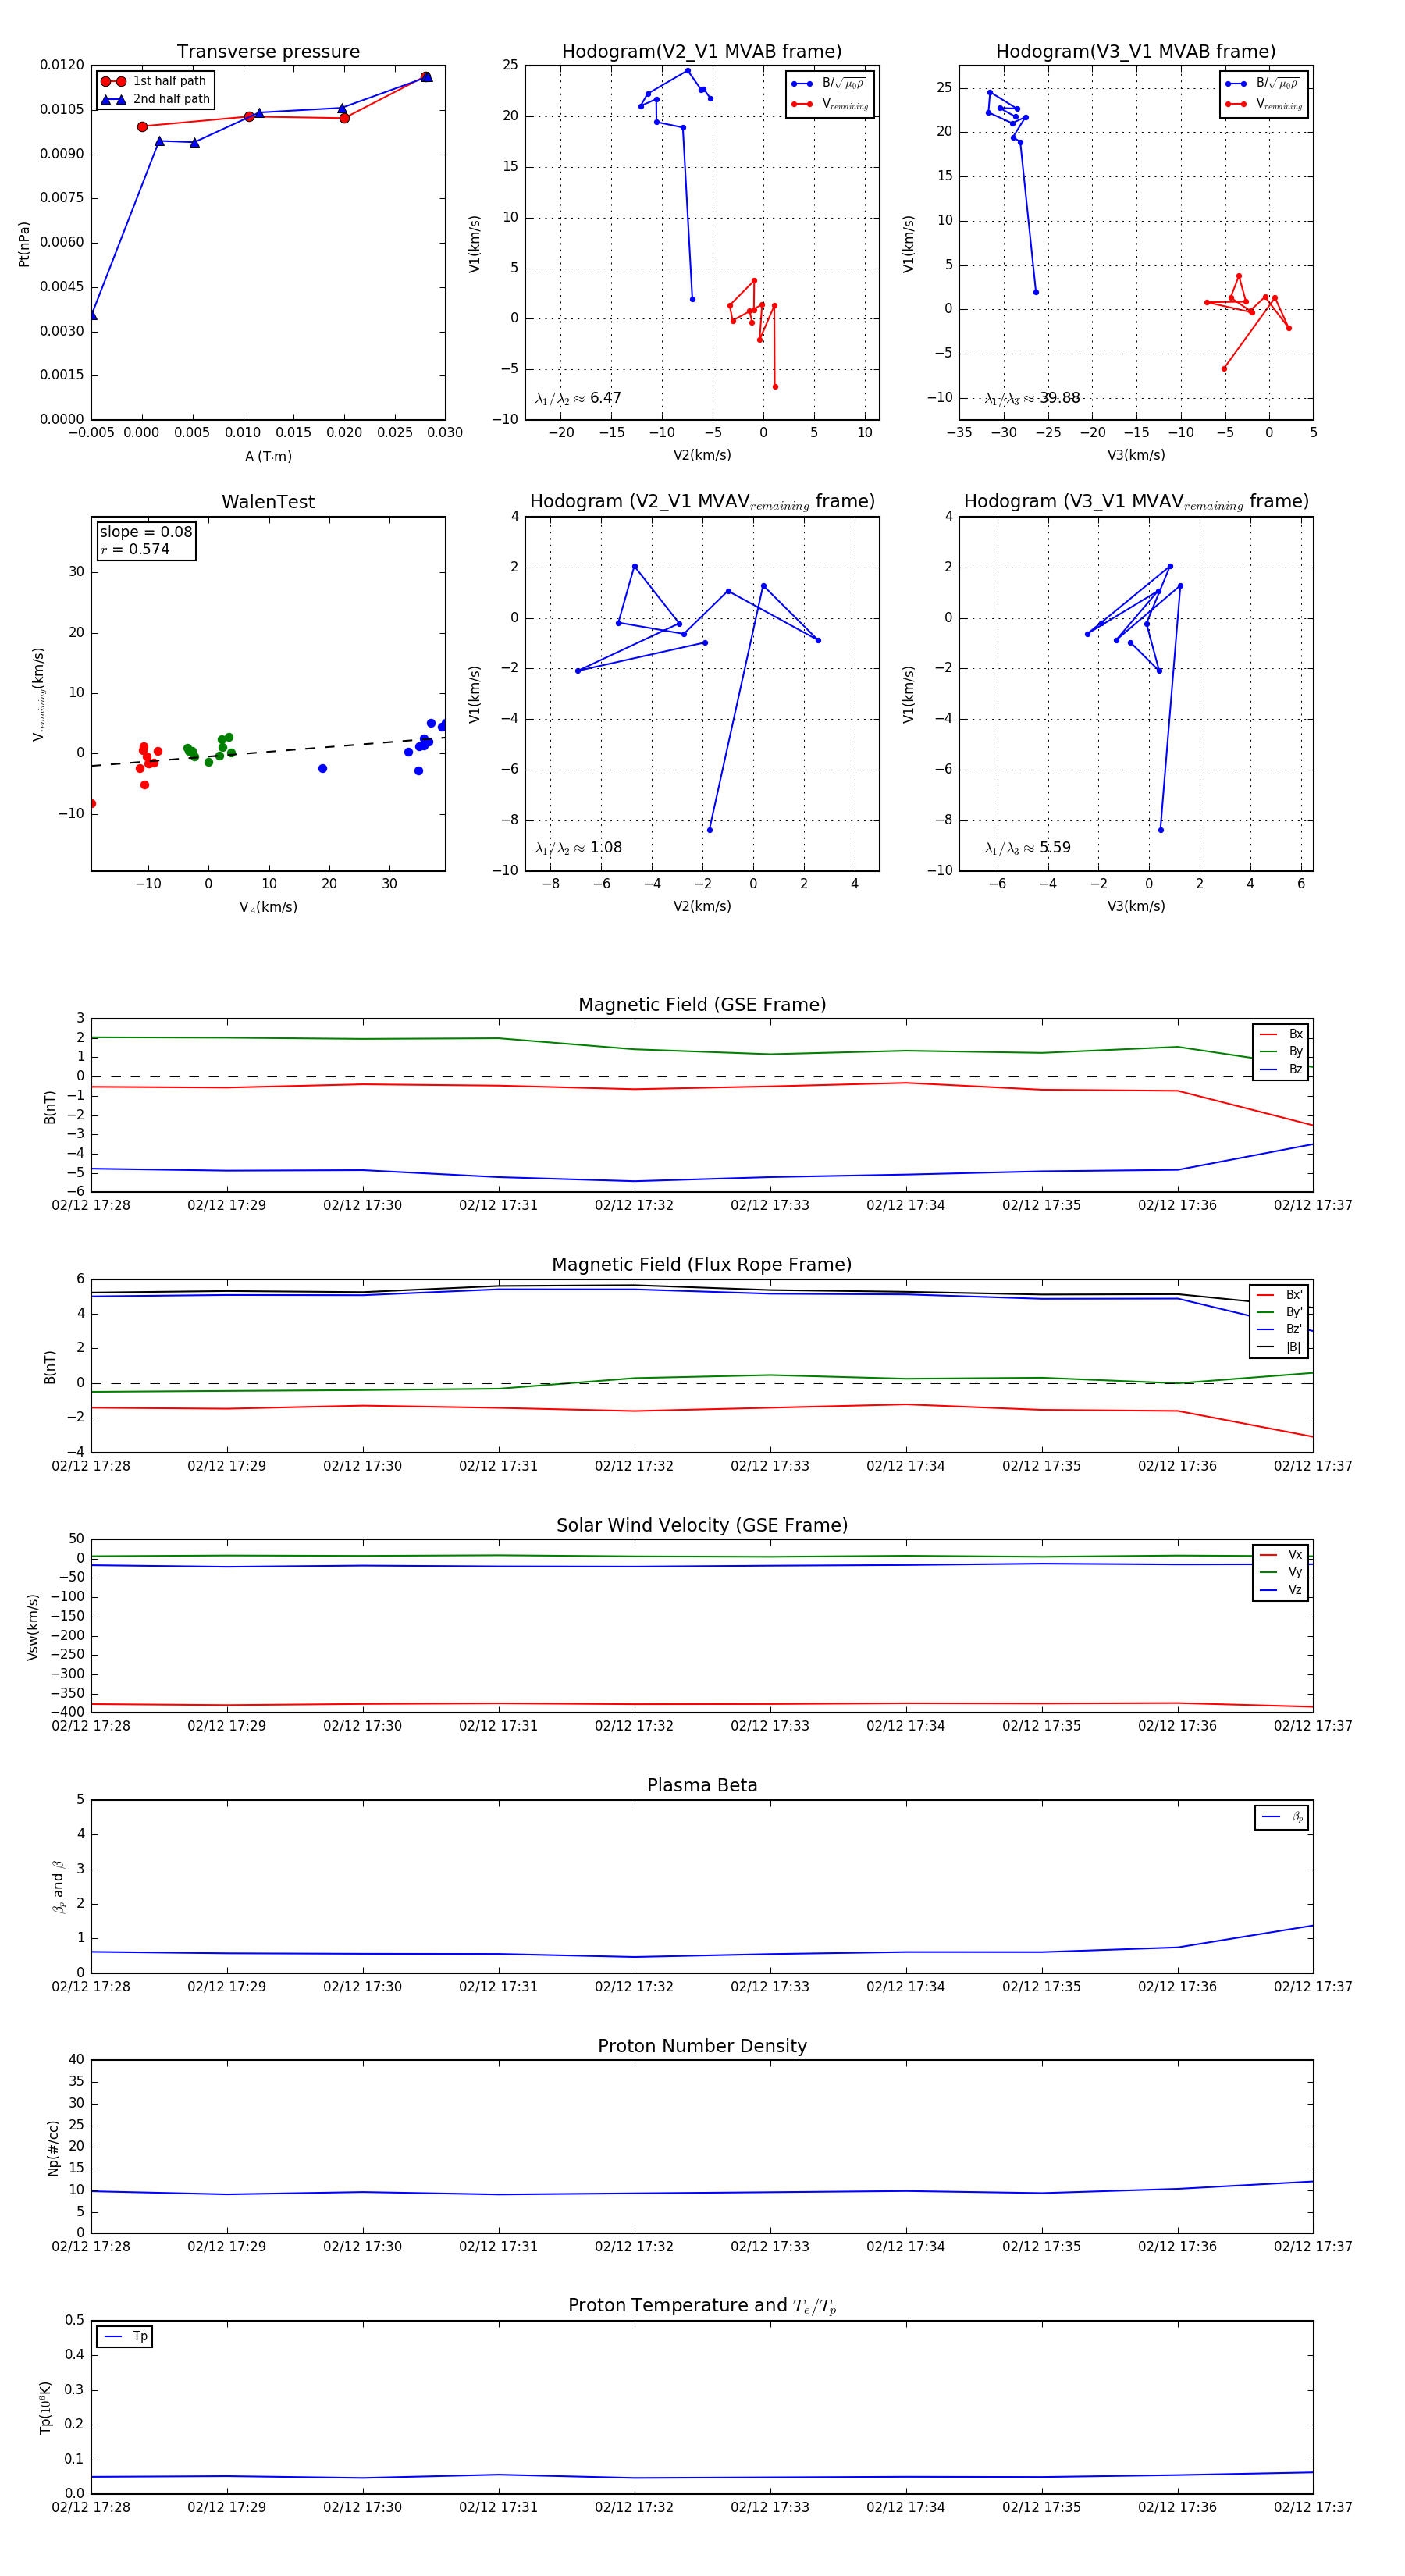Viewport: 1405px width, 2576px height.
Task: Select the "By" legend entry in GSE magnetic field plot
Action: coord(1281,1052)
